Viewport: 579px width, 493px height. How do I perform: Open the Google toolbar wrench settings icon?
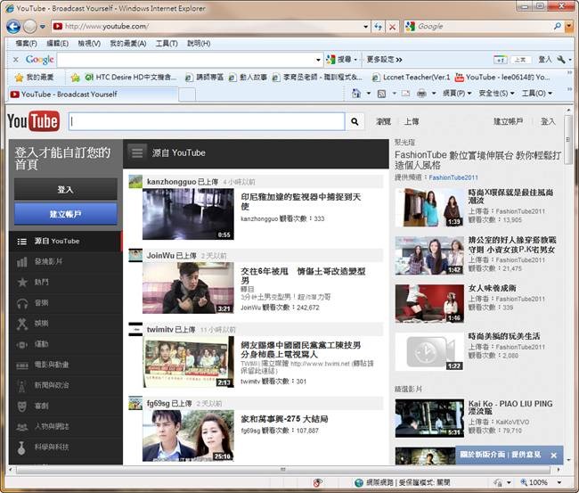(561, 59)
